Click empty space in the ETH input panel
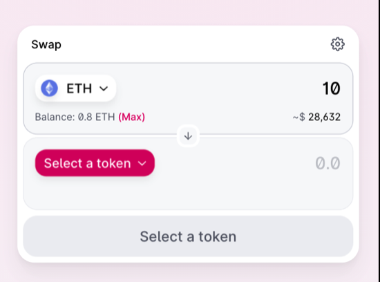 coord(206,97)
